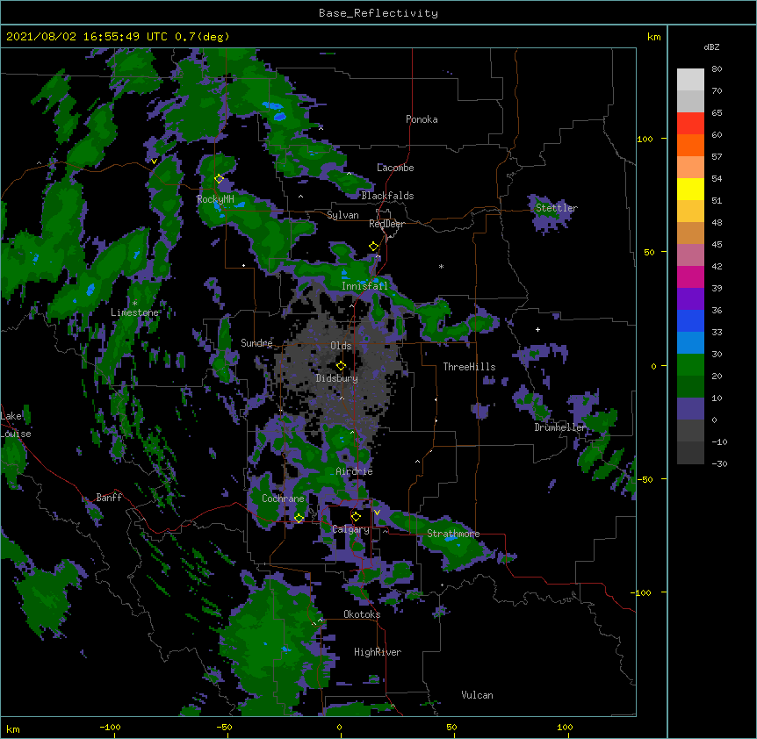Image resolution: width=757 pixels, height=739 pixels.
Task: Click the RockyMH label
Action: 215,199
